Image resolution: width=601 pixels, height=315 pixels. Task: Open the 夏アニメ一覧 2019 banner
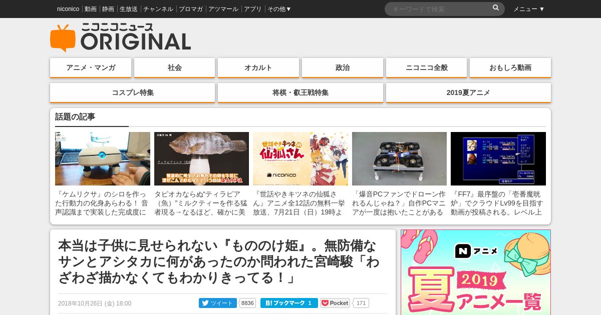[x=476, y=272]
